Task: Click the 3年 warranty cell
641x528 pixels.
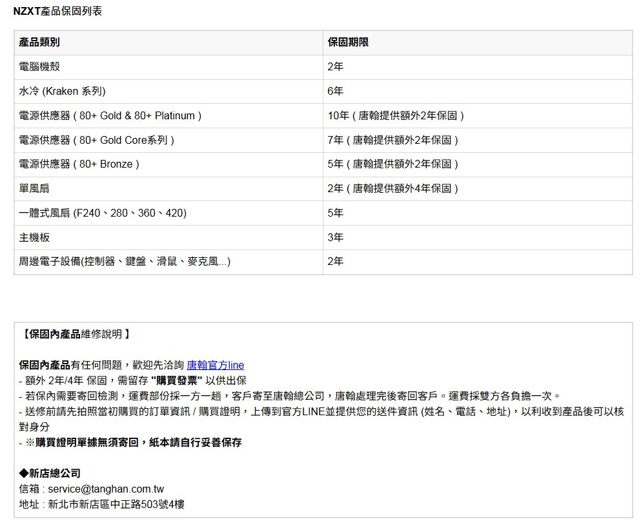Action: 478,238
